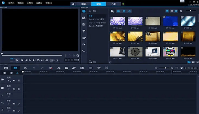Open the Title (T) library panel

[84, 31]
